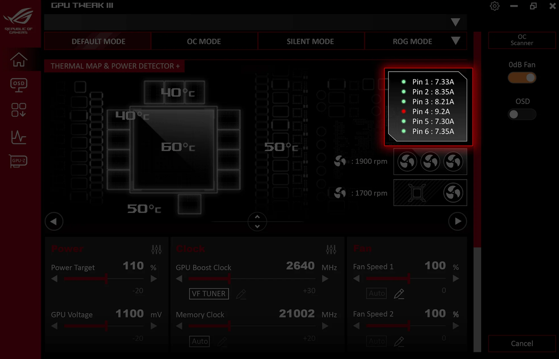Image resolution: width=559 pixels, height=359 pixels.
Task: Switch to OC MODE tab
Action: [204, 41]
